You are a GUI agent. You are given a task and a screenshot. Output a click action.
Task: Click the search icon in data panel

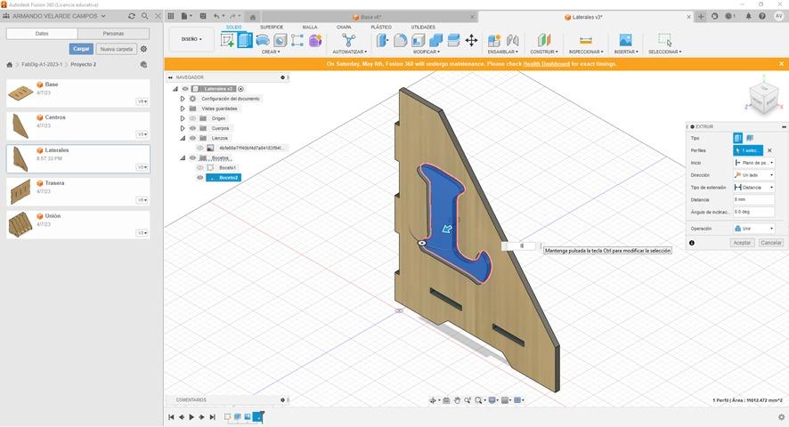tap(145, 16)
